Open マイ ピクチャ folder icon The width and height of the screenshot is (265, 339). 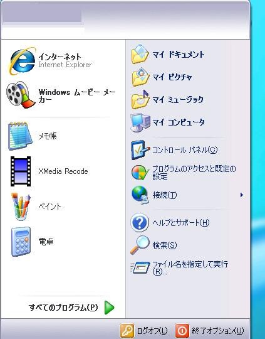tap(140, 77)
